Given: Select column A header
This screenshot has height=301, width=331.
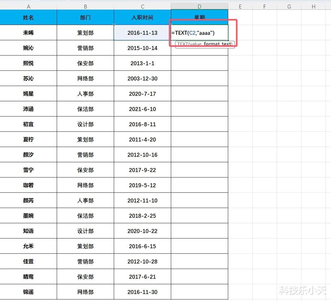Looking at the screenshot, I should [x=28, y=6].
